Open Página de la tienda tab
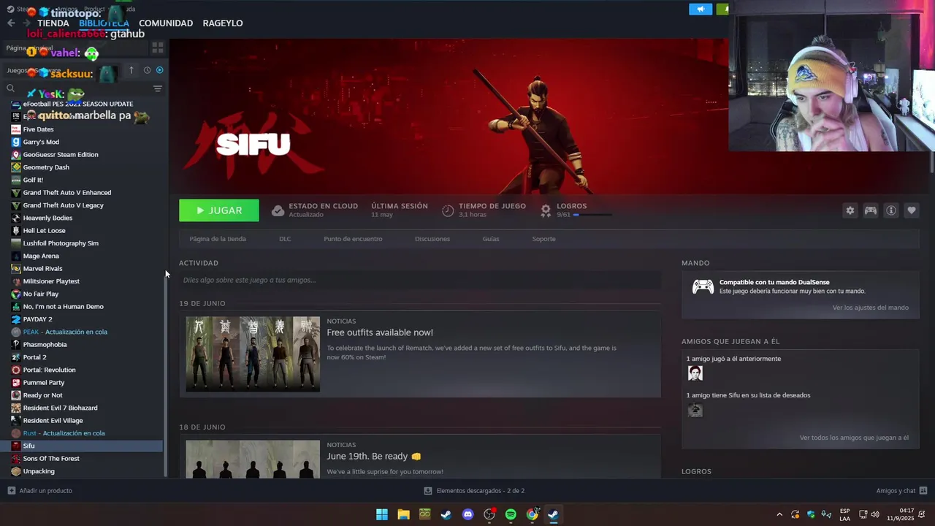Viewport: 935px width, 526px height. (x=218, y=239)
